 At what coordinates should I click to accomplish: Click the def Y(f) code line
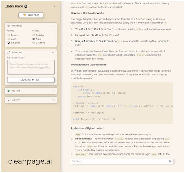(x=79, y=86)
